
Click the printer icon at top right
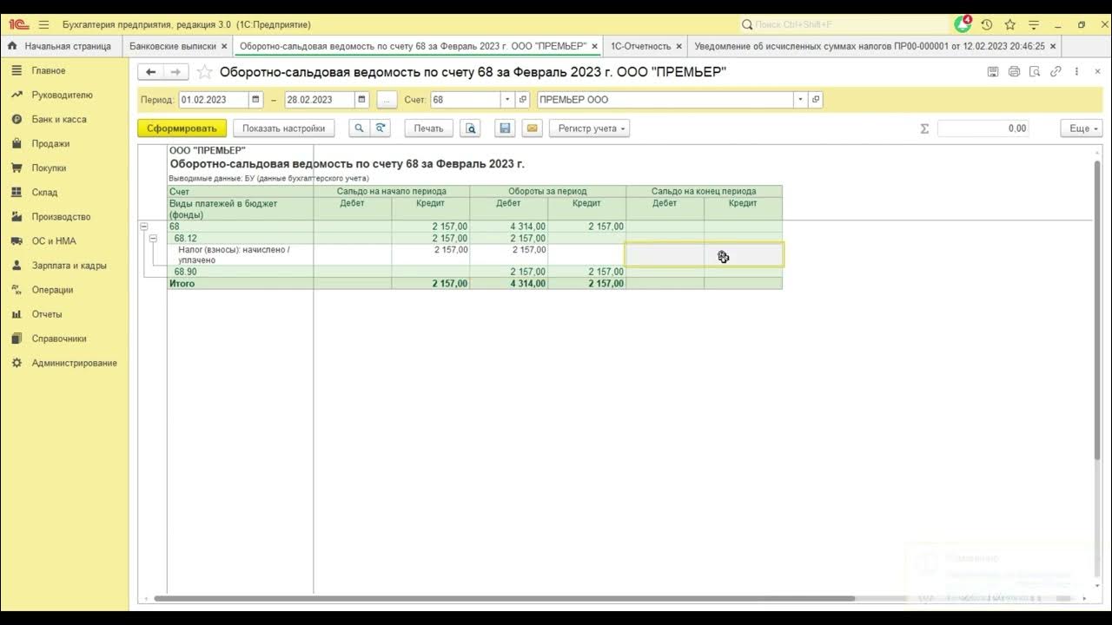[x=1014, y=72]
